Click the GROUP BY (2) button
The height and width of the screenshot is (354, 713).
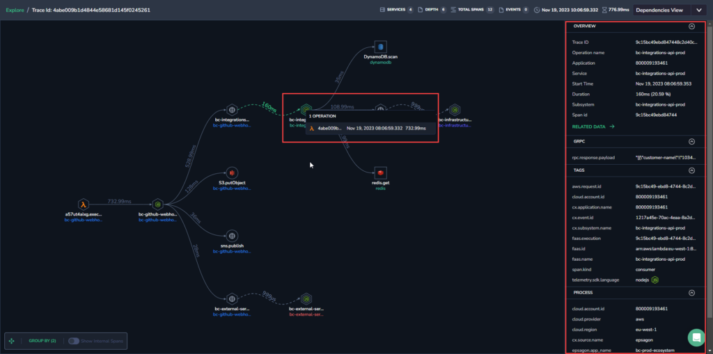point(42,341)
